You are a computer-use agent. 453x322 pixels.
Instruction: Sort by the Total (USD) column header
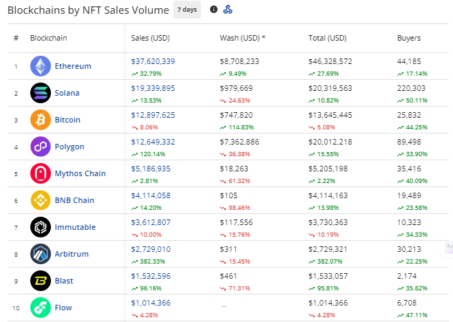(x=327, y=38)
